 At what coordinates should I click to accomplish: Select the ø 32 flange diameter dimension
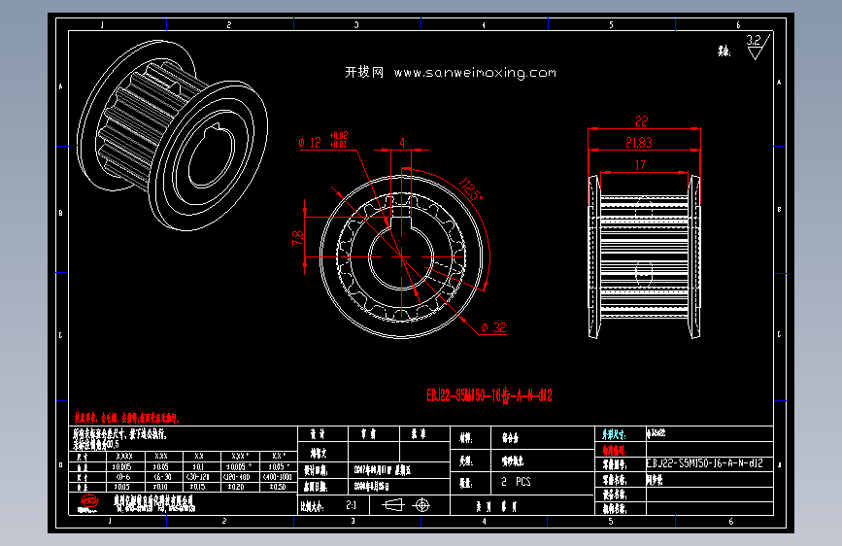pos(493,327)
